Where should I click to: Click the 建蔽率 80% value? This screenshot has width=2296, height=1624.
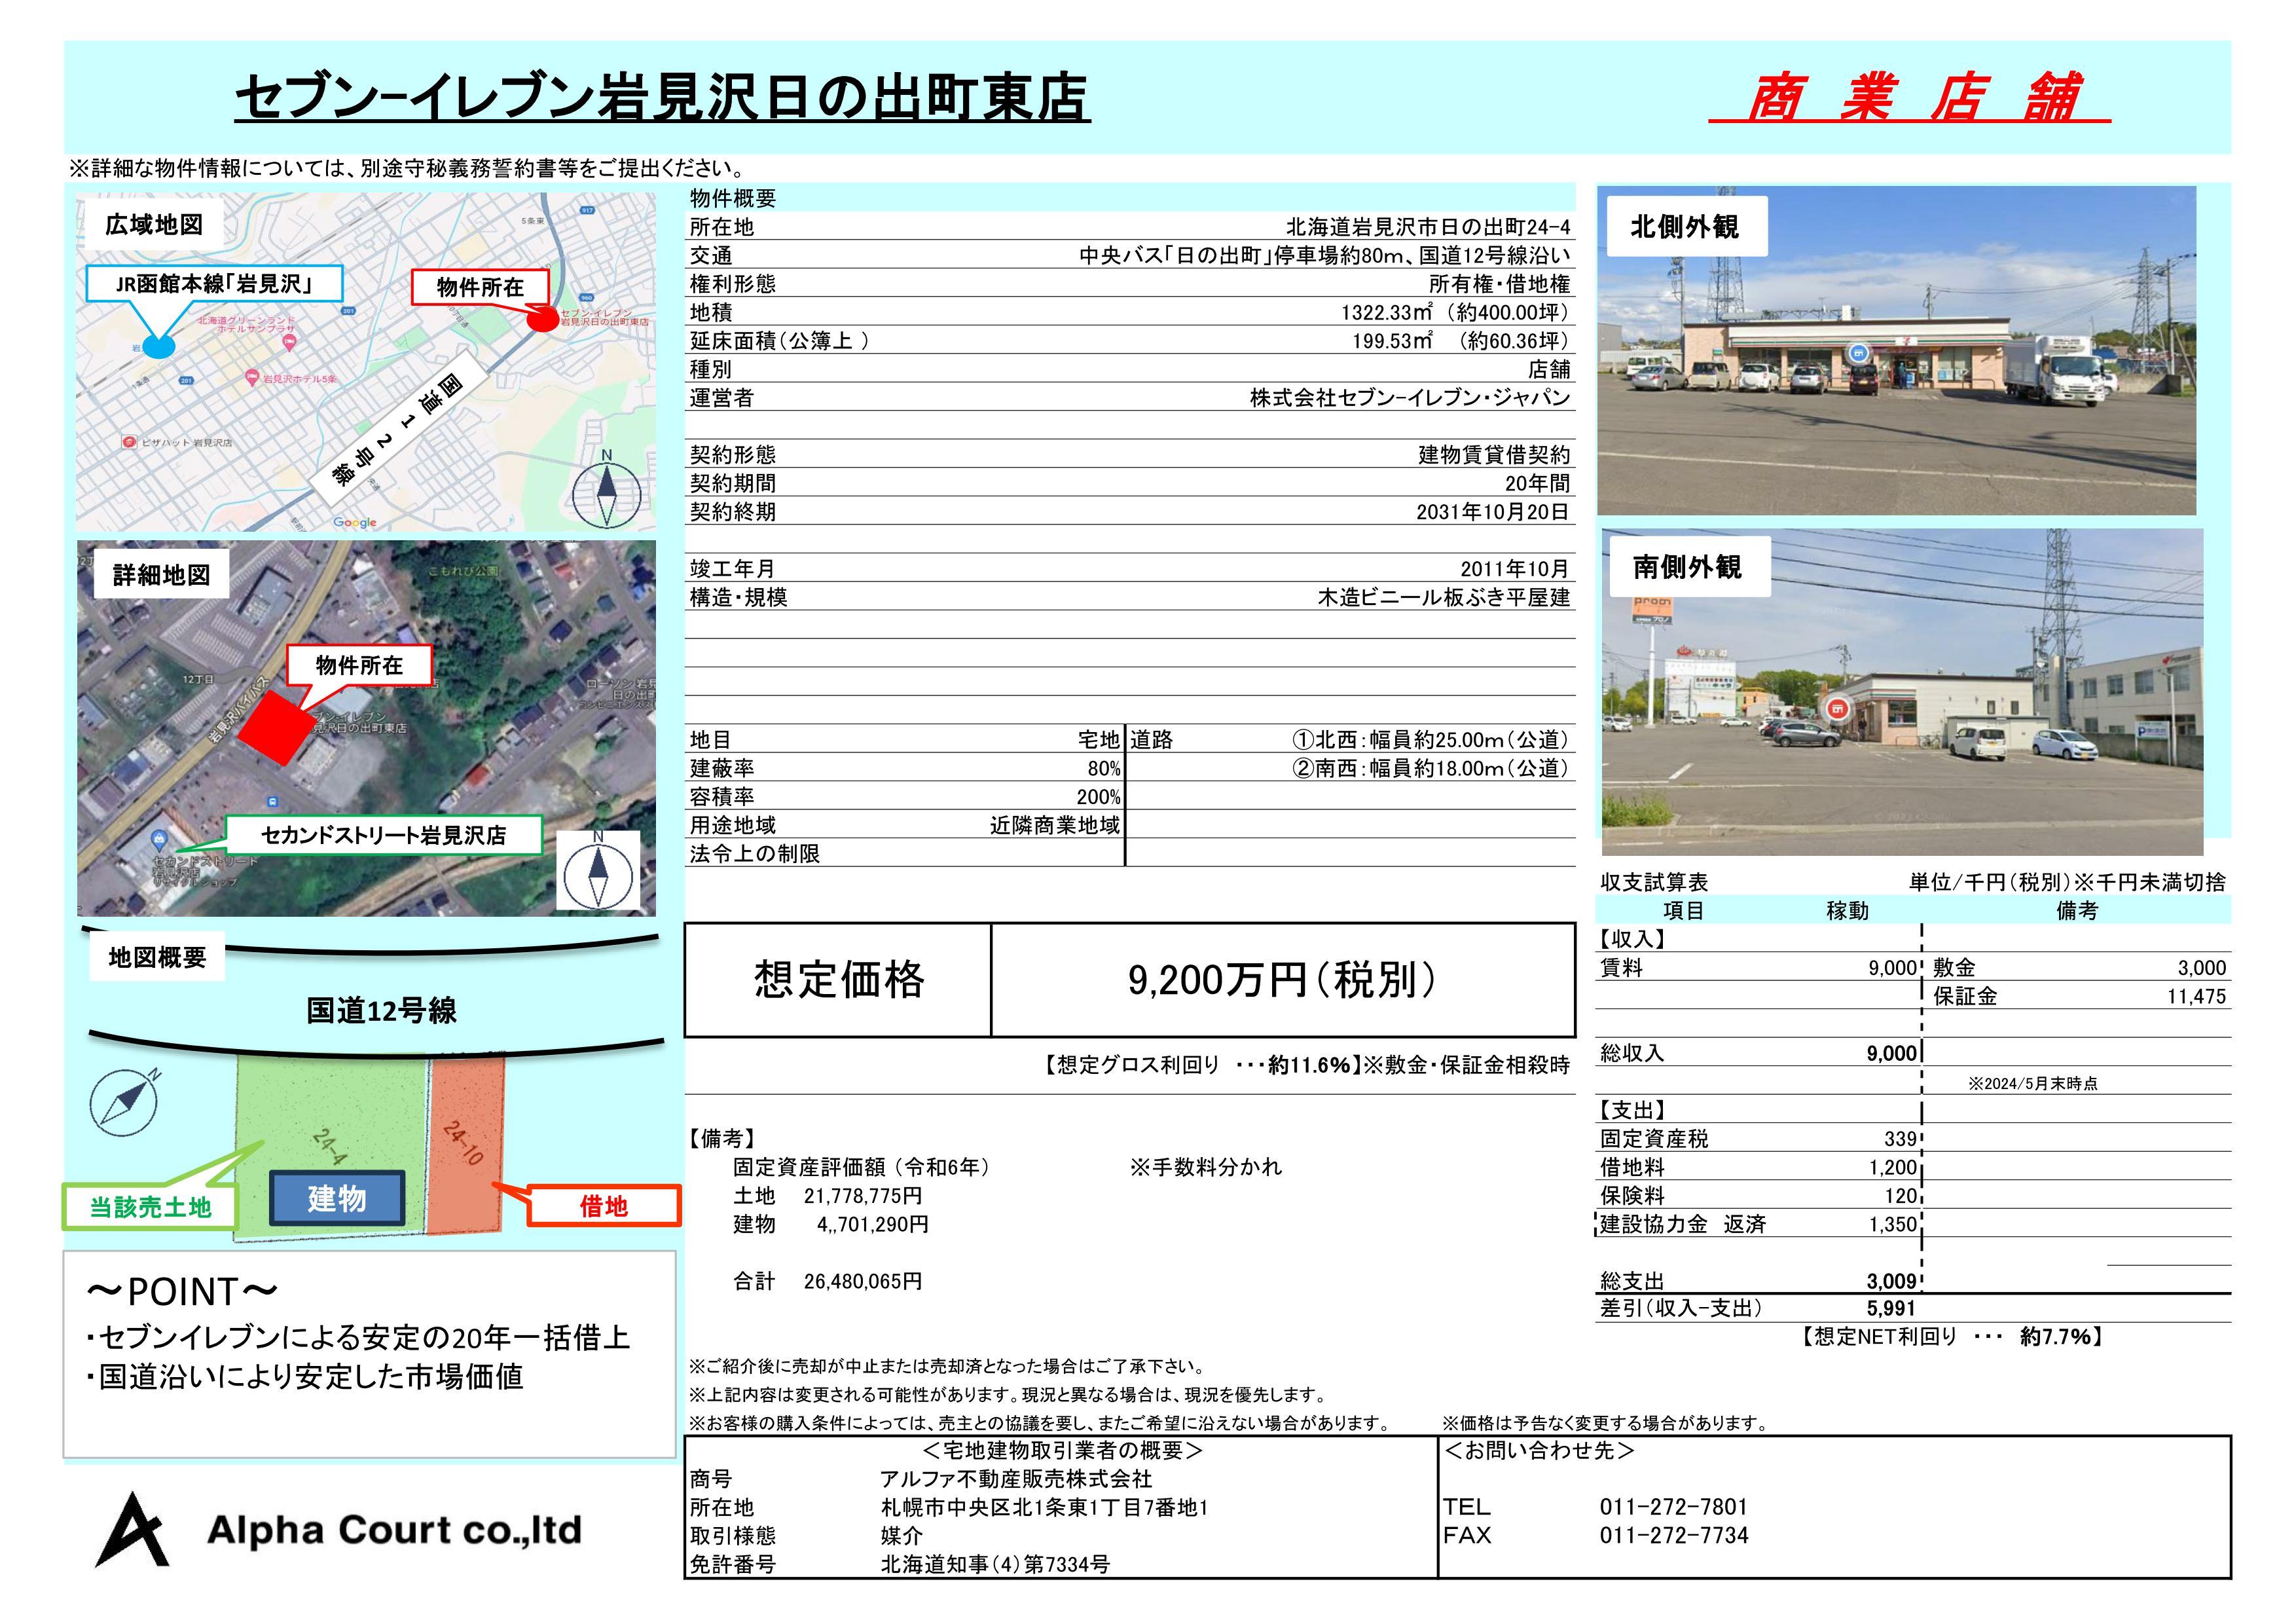tap(1104, 768)
